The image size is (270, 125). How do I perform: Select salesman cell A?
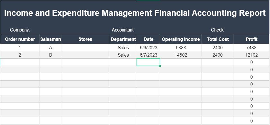pyautogui.click(x=50, y=48)
